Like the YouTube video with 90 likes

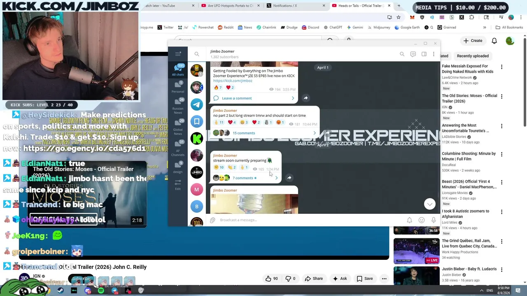pos(271,279)
